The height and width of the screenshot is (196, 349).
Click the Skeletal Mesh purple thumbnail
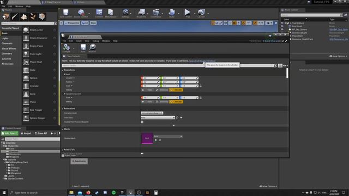click(147, 138)
